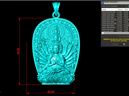
Task: Select the White Gold:10KW row
Action: (x=115, y=16)
